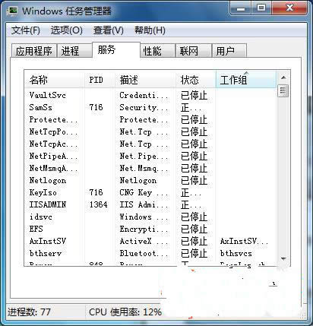Viewport: 313px width, 326px height.
Task: Select the EFS service row
Action: [x=150, y=229]
